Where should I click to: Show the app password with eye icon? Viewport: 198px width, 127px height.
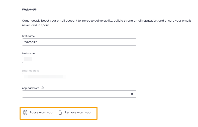coord(133,94)
